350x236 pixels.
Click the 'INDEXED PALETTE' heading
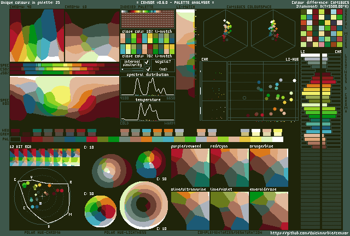[x=137, y=7]
